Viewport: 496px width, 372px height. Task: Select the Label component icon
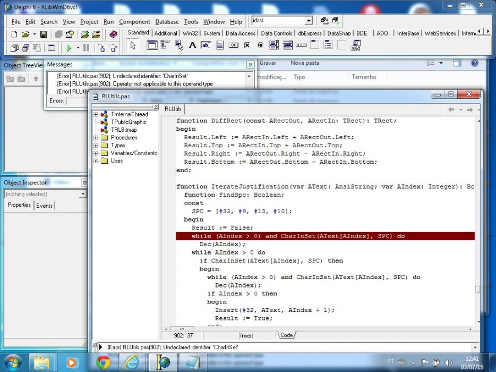pos(192,45)
